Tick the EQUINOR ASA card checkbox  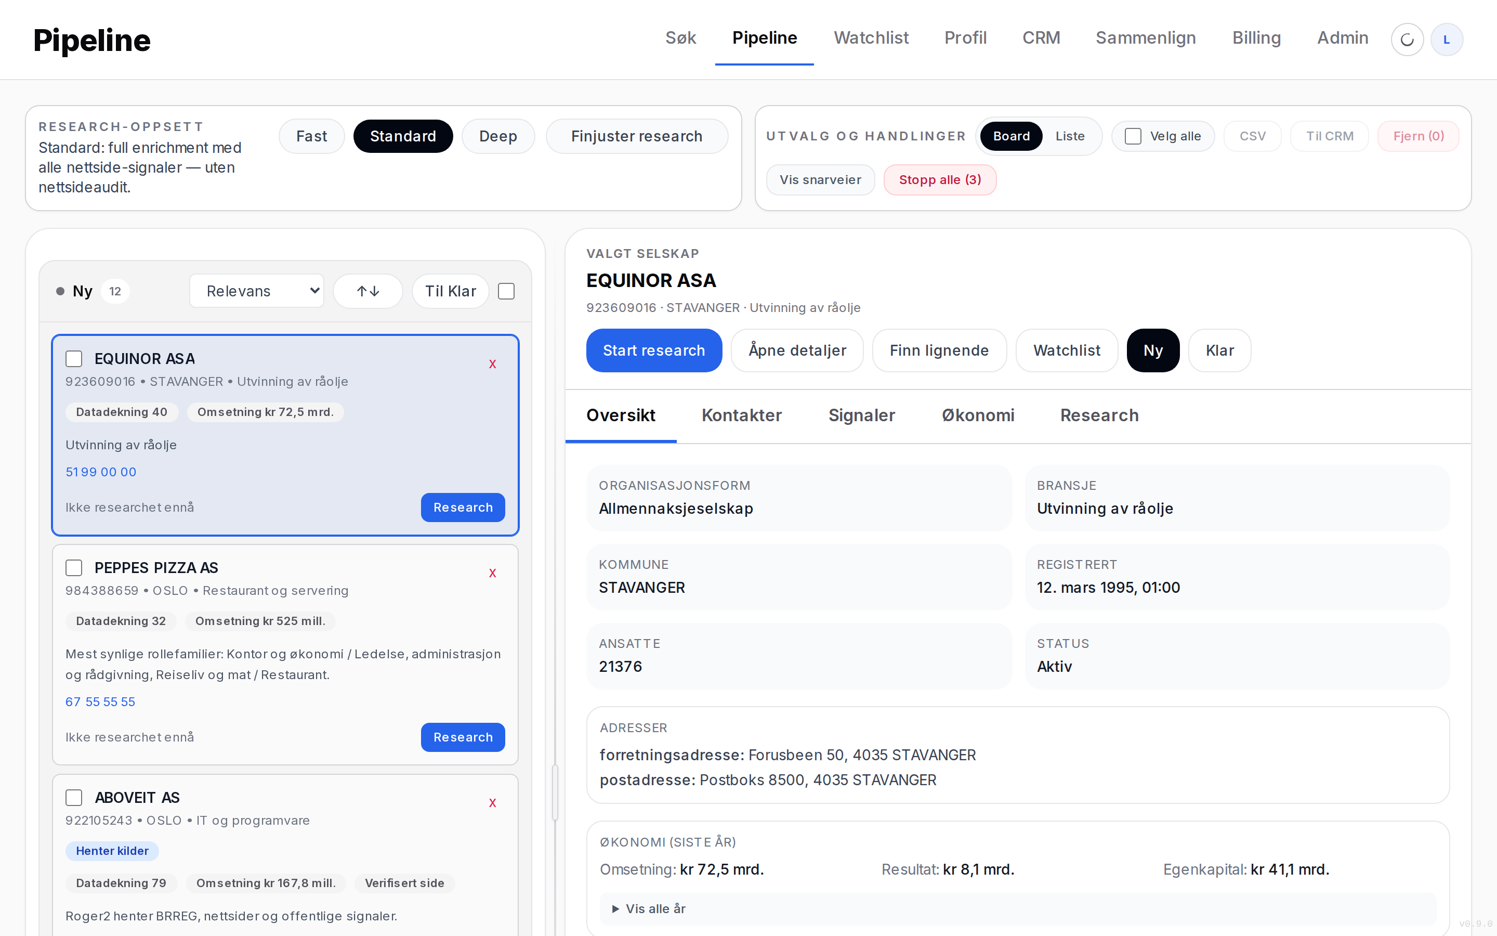[74, 359]
